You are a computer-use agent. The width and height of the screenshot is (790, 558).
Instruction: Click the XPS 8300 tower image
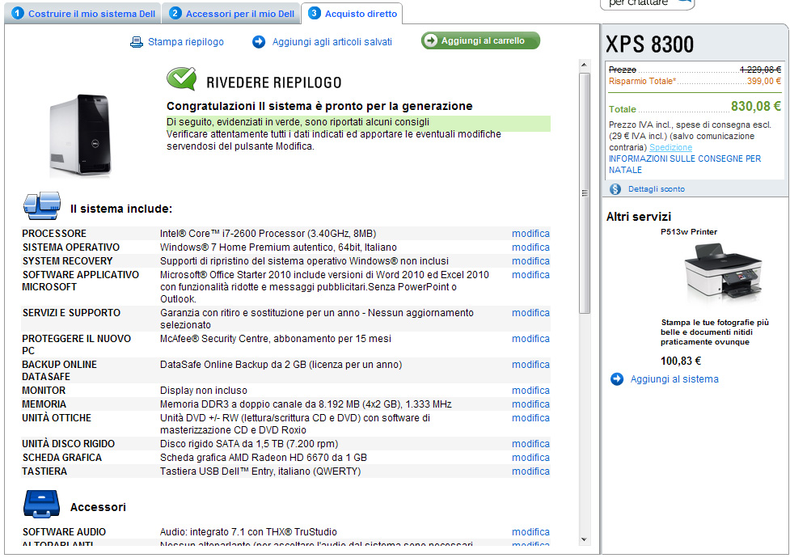click(81, 135)
